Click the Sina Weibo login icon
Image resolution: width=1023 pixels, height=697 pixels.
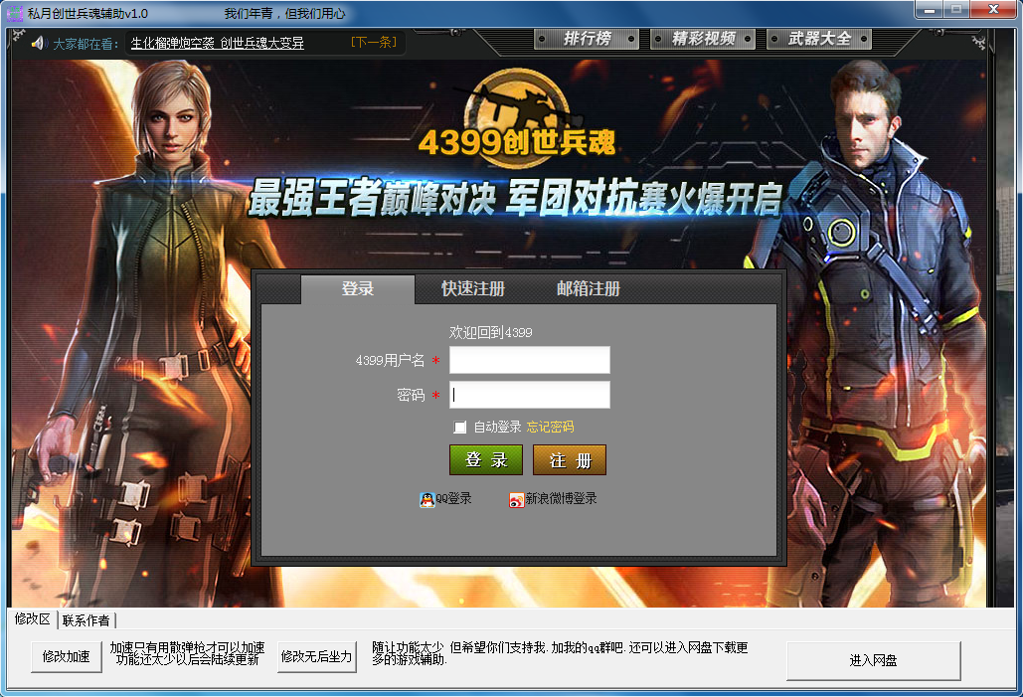coord(516,500)
